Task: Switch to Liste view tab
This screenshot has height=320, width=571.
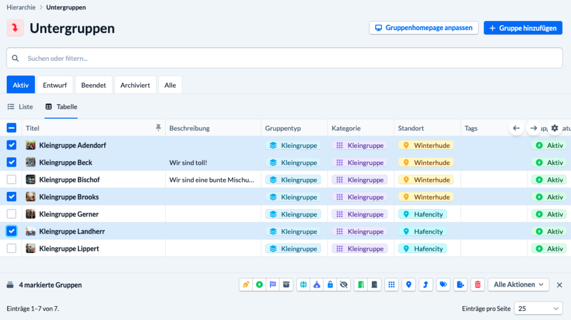Action: click(21, 106)
